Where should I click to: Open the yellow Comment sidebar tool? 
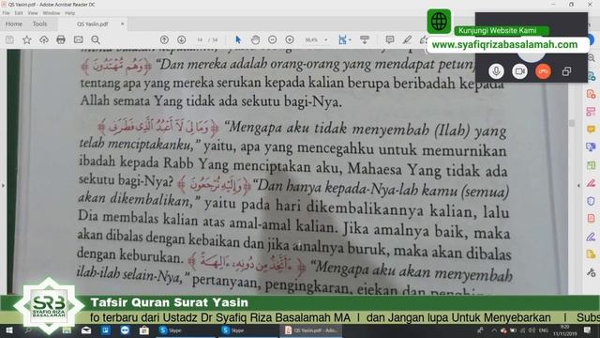(x=592, y=130)
